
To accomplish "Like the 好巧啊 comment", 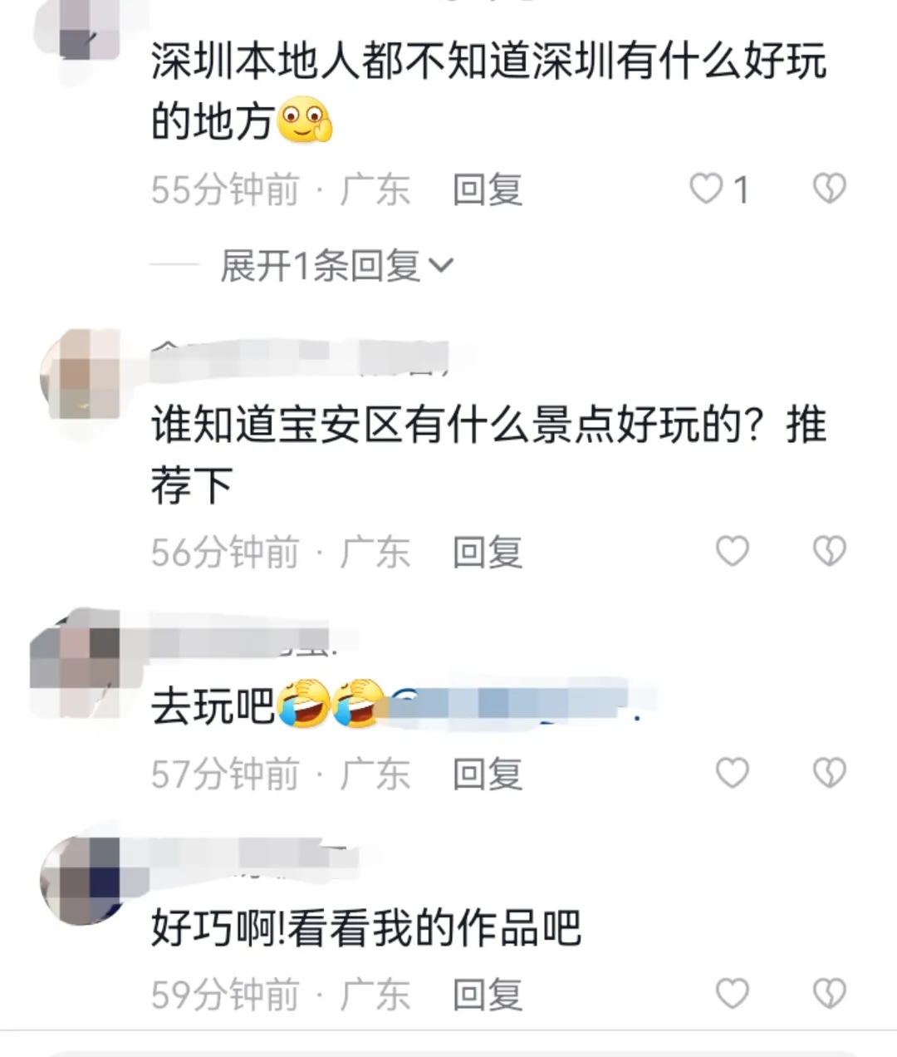I will (x=732, y=994).
